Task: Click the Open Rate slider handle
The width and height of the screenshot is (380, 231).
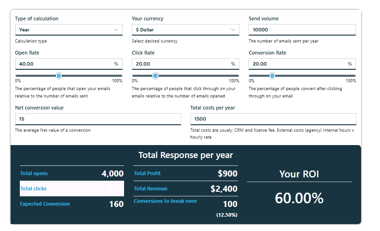Action: click(59, 76)
